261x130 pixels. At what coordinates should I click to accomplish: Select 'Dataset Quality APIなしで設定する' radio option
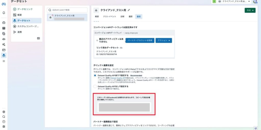(95, 86)
